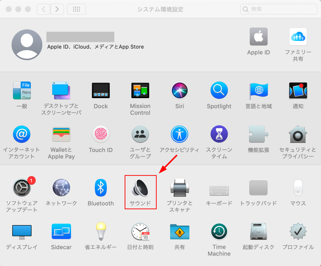The height and width of the screenshot is (266, 321).
Task: Open ネットワーク (Network) preferences
Action: (x=61, y=188)
